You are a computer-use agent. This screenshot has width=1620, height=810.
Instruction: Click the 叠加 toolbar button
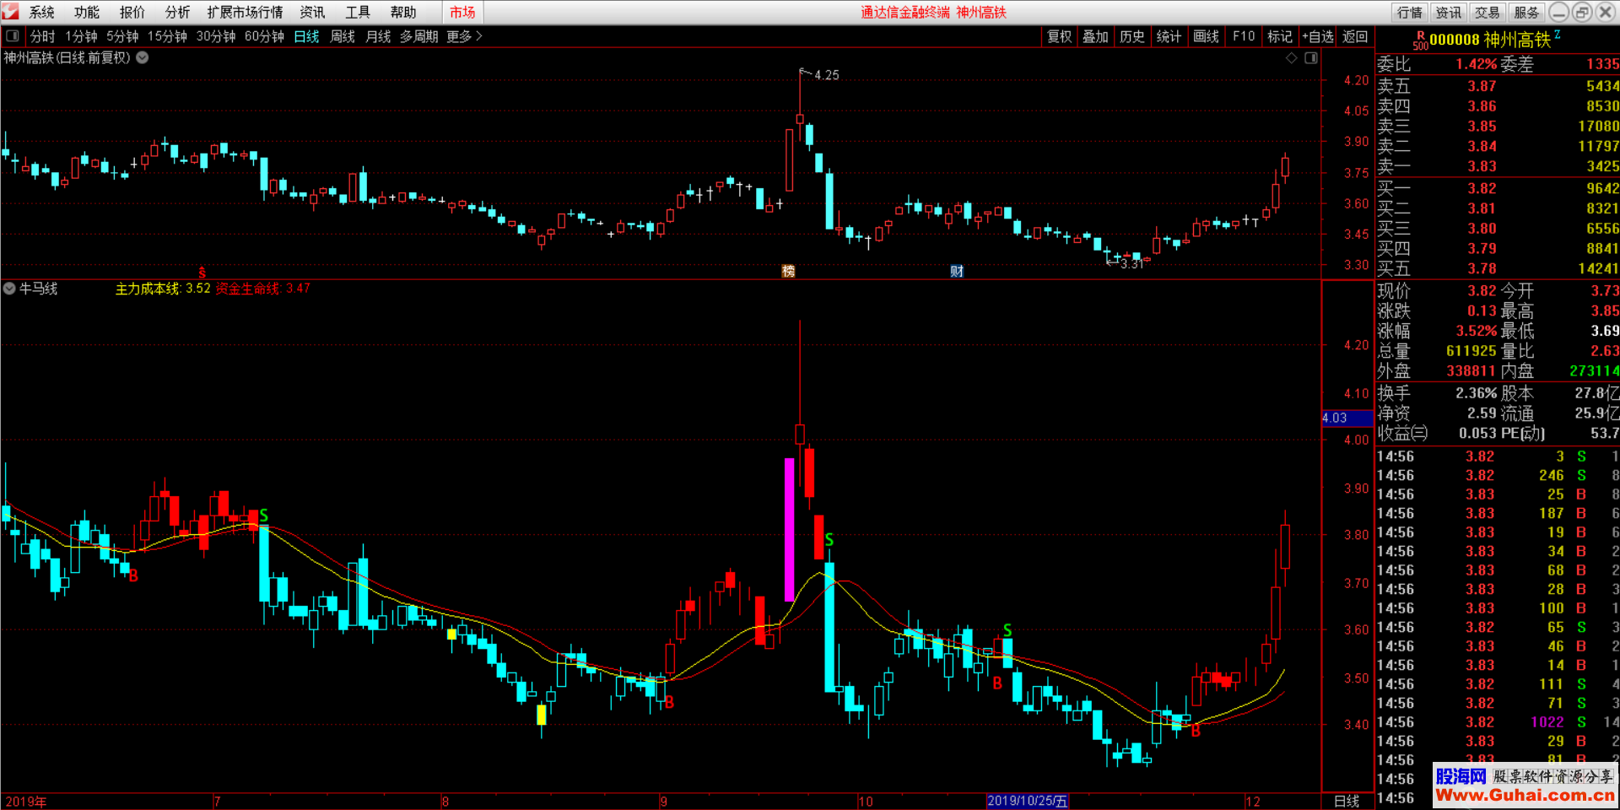pos(1095,36)
